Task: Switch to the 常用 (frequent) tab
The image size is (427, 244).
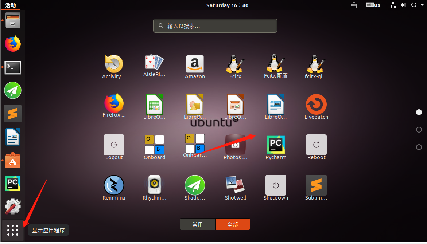Action: point(198,224)
